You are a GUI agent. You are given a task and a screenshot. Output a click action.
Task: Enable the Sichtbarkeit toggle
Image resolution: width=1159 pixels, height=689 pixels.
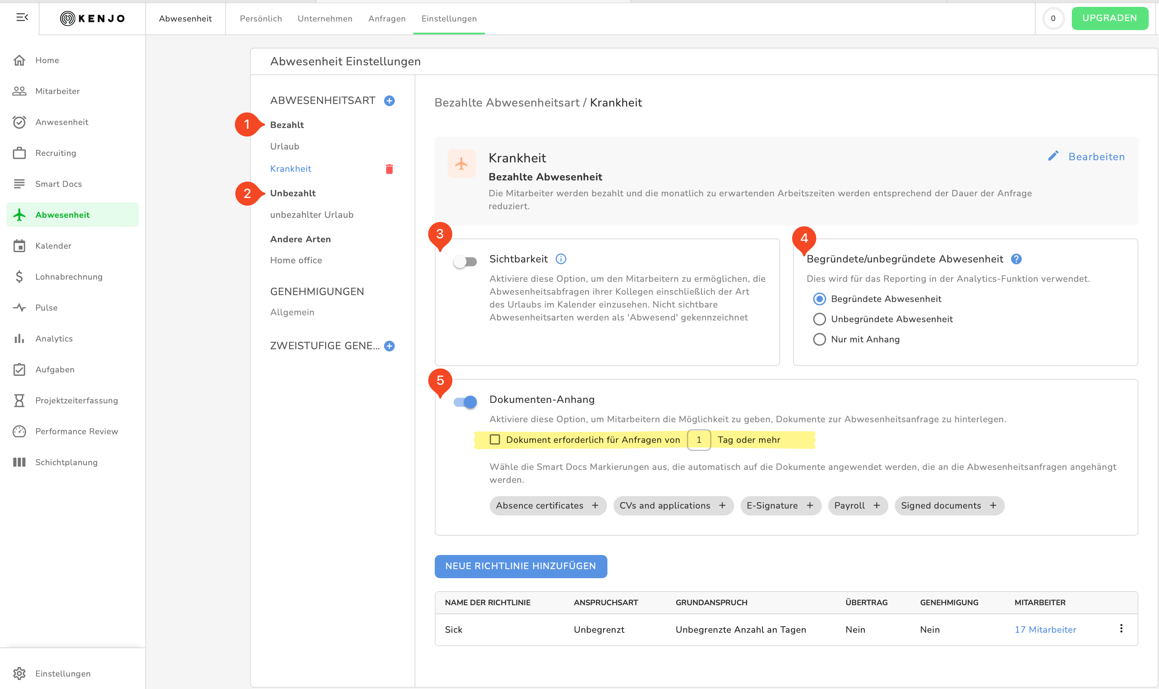pos(465,262)
